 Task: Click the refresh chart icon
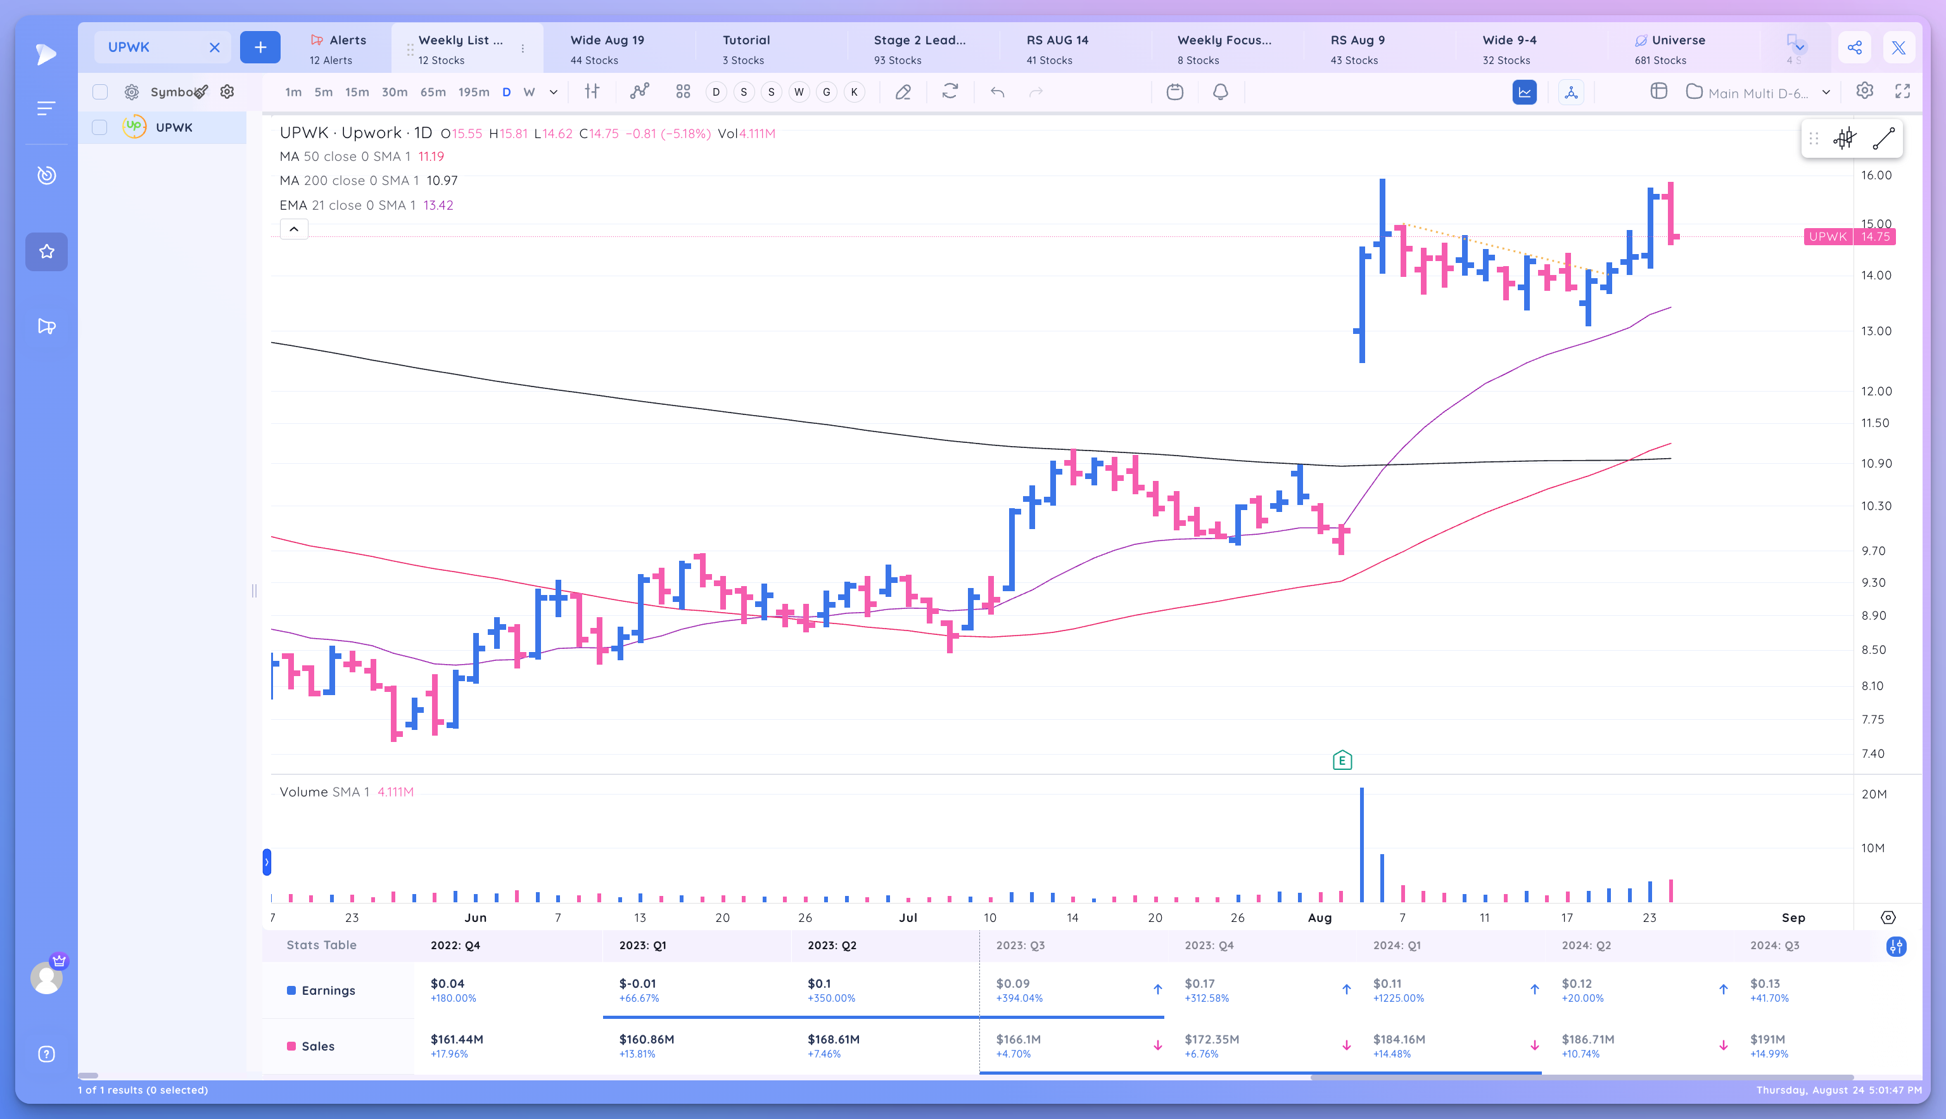coord(950,91)
